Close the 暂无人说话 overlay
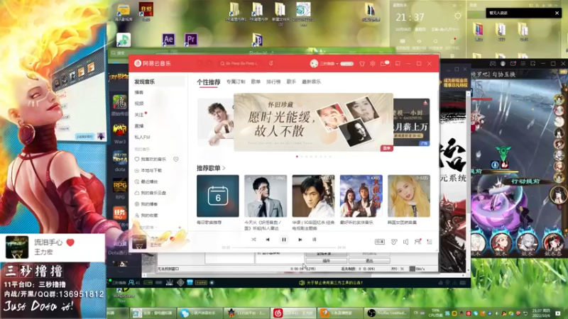The height and width of the screenshot is (319, 568). [557, 13]
